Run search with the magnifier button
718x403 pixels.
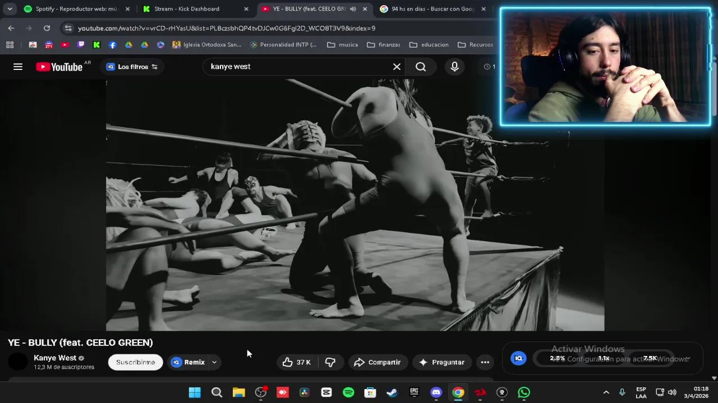coord(421,67)
